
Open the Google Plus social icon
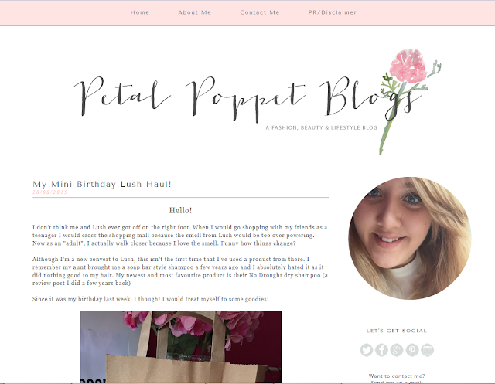pos(397,350)
